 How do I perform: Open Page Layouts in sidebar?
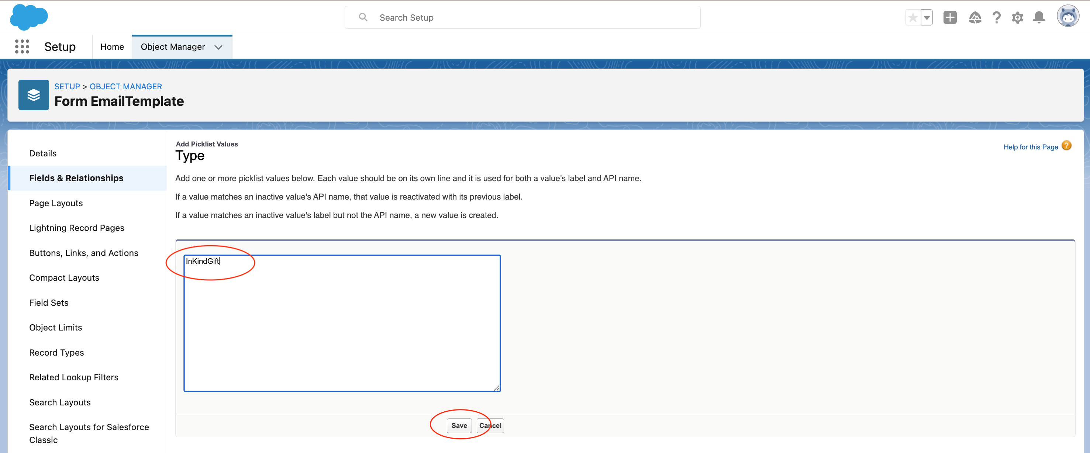point(56,203)
